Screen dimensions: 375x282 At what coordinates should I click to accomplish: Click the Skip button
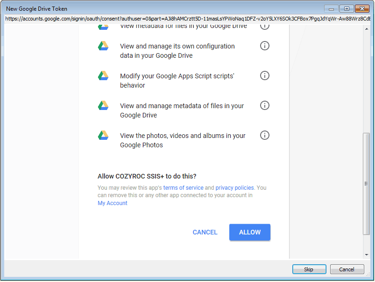[x=309, y=269]
